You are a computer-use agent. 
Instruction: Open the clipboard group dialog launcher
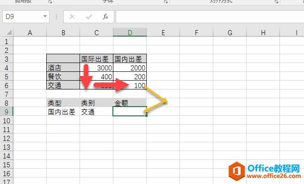(50, 1)
